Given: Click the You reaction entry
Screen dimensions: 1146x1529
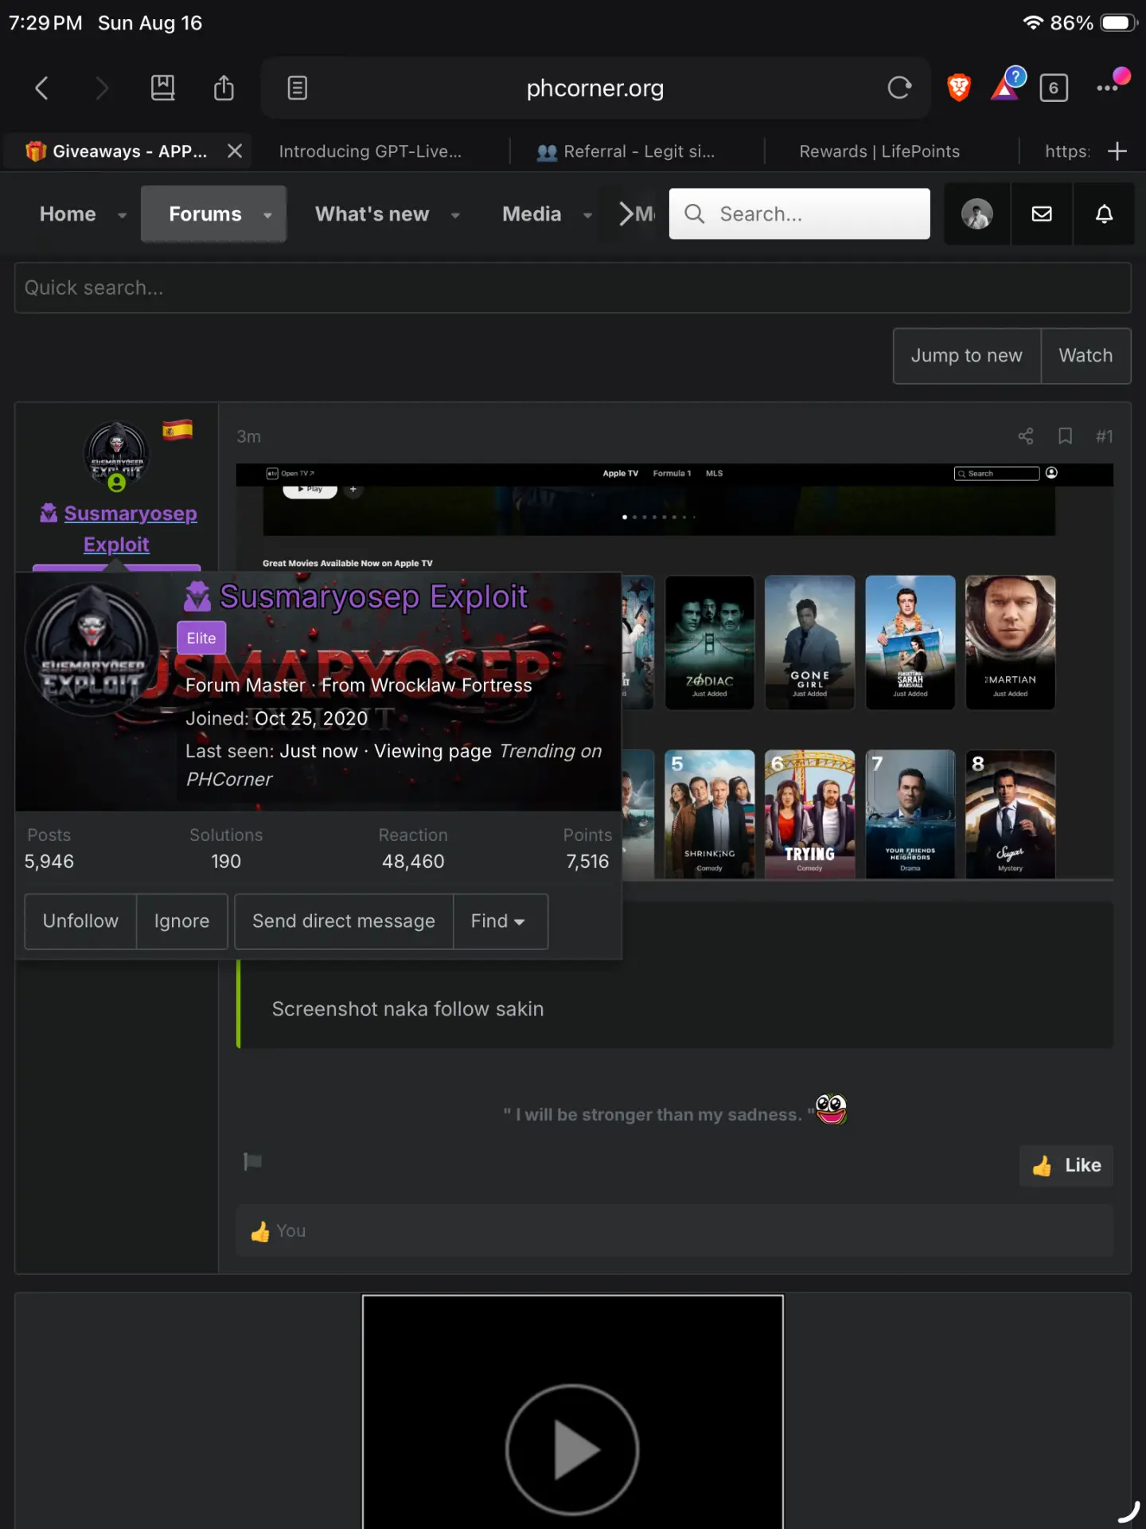Looking at the screenshot, I should pyautogui.click(x=290, y=1231).
